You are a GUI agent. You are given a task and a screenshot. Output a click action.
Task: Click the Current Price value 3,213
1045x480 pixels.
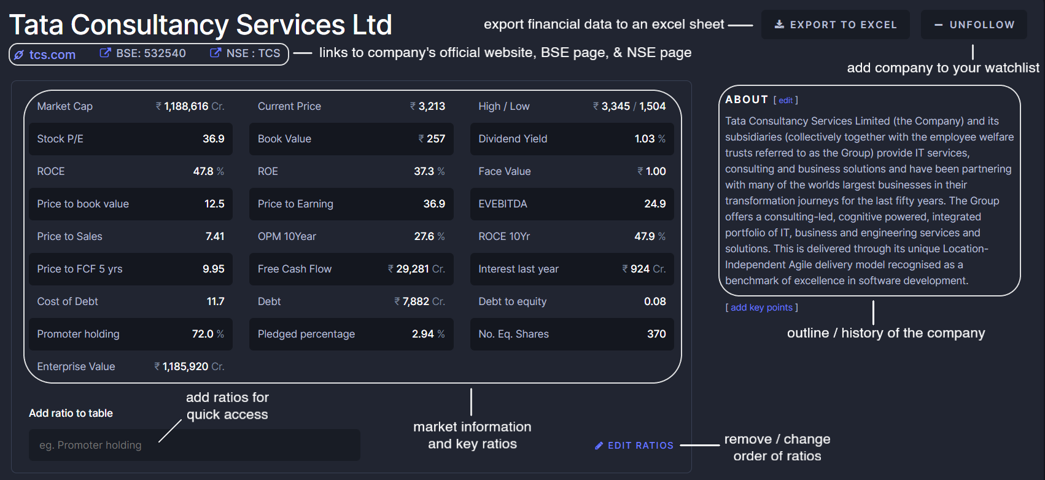[x=427, y=106]
